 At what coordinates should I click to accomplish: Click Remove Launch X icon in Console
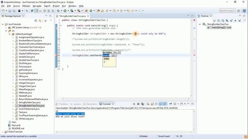[x=138, y=104]
